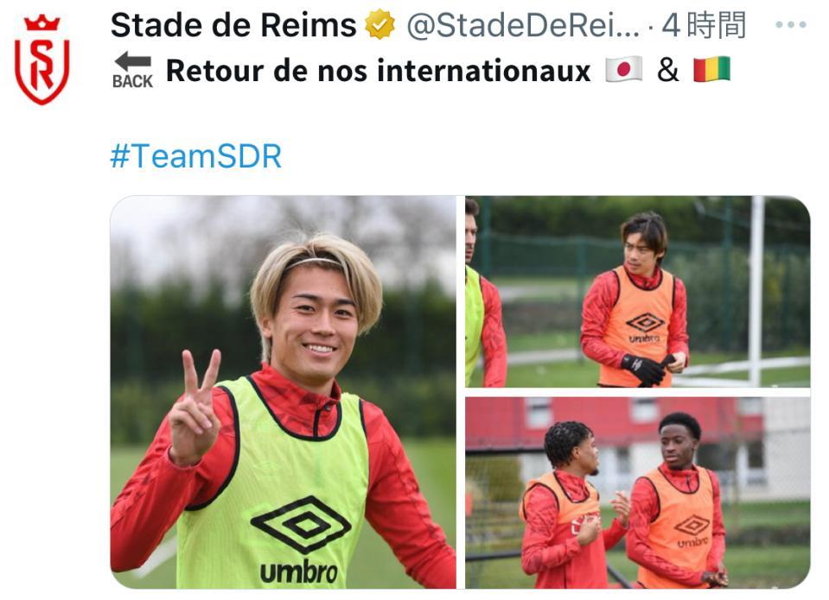Open the three-dot more options menu
This screenshot has width=829, height=600.
click(x=790, y=25)
